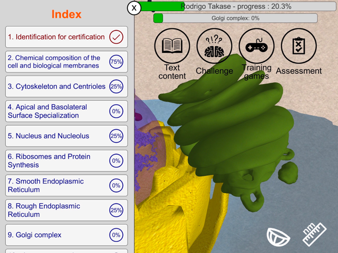Viewport: 338px width, 253px height.
Task: Launch Training games controller icon
Action: [256, 46]
